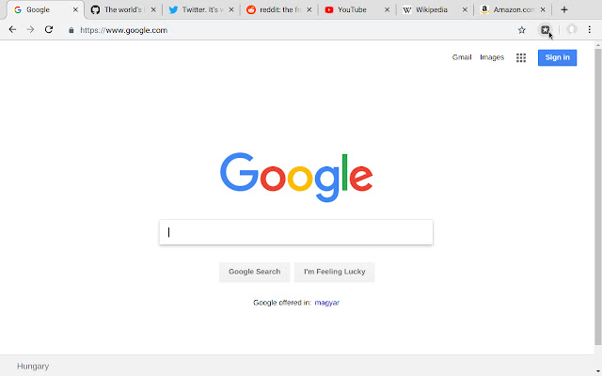Image resolution: width=602 pixels, height=376 pixels.
Task: Click the greyed-out extension icon
Action: click(571, 29)
